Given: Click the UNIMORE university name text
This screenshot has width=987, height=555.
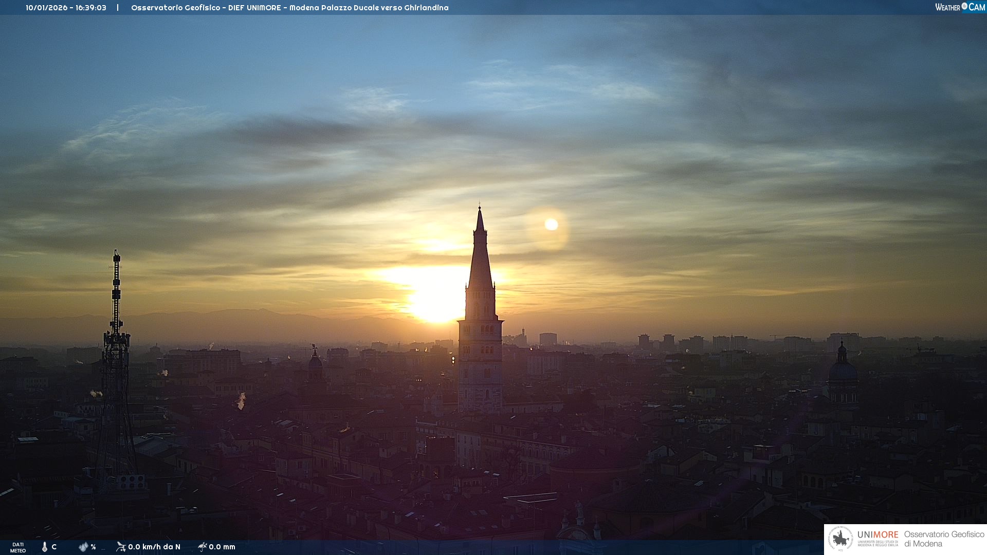Looking at the screenshot, I should click(878, 535).
